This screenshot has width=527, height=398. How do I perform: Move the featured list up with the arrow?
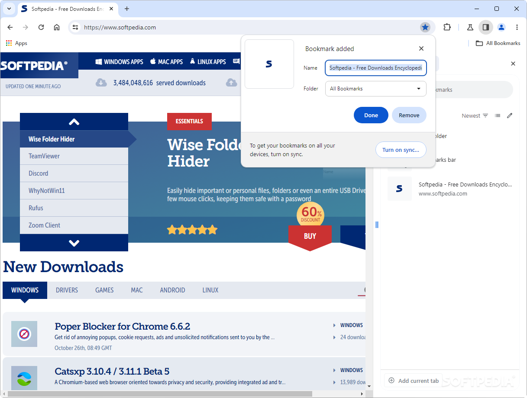coord(74,122)
